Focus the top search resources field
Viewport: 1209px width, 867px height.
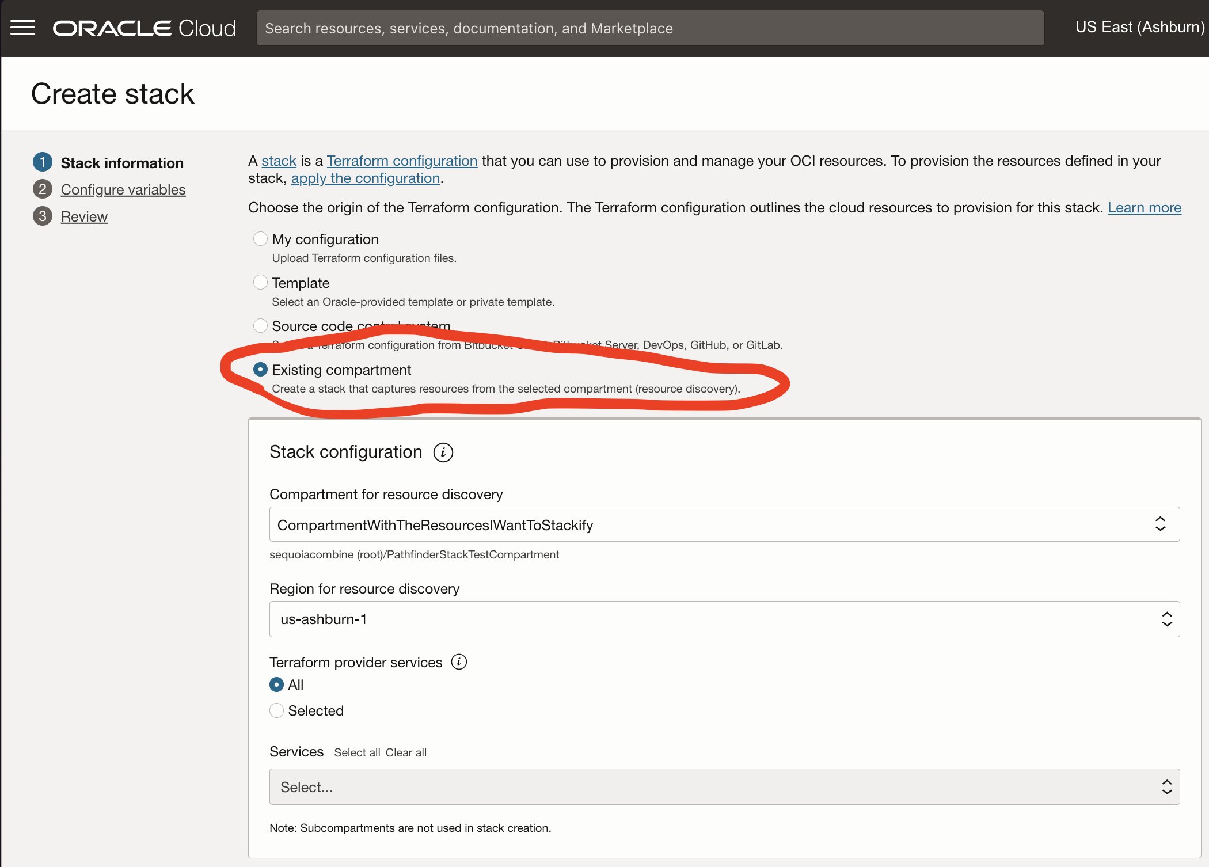(x=650, y=28)
